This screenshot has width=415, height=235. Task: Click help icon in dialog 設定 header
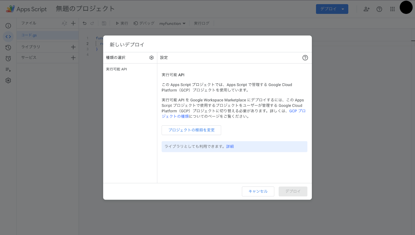coord(305,58)
